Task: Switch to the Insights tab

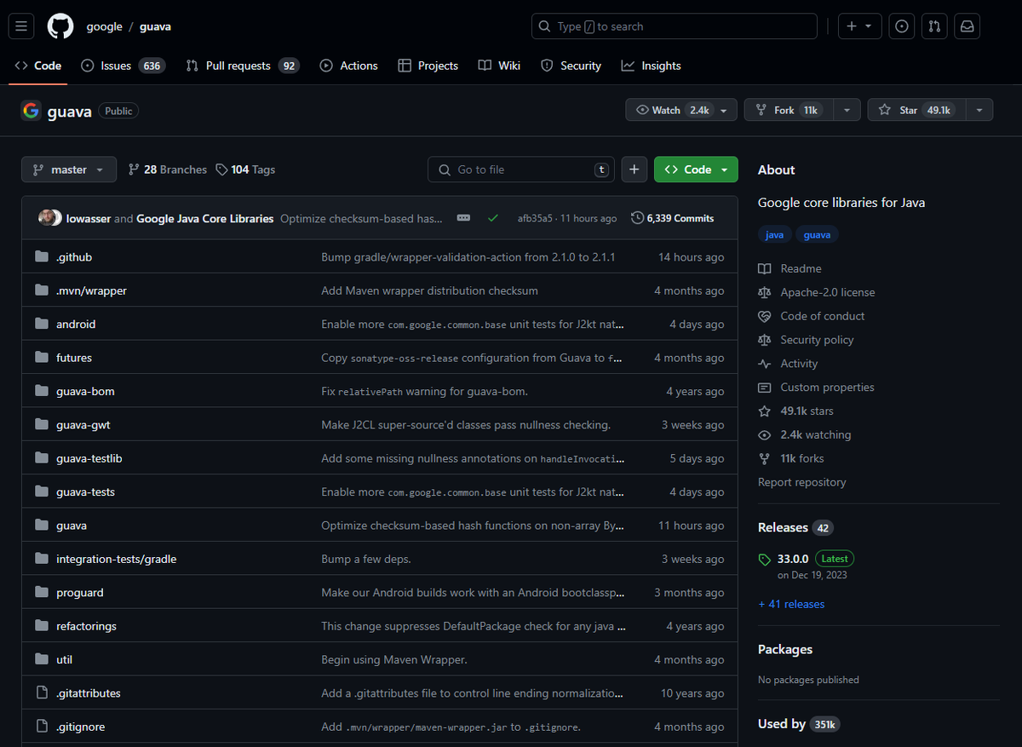Action: click(651, 66)
